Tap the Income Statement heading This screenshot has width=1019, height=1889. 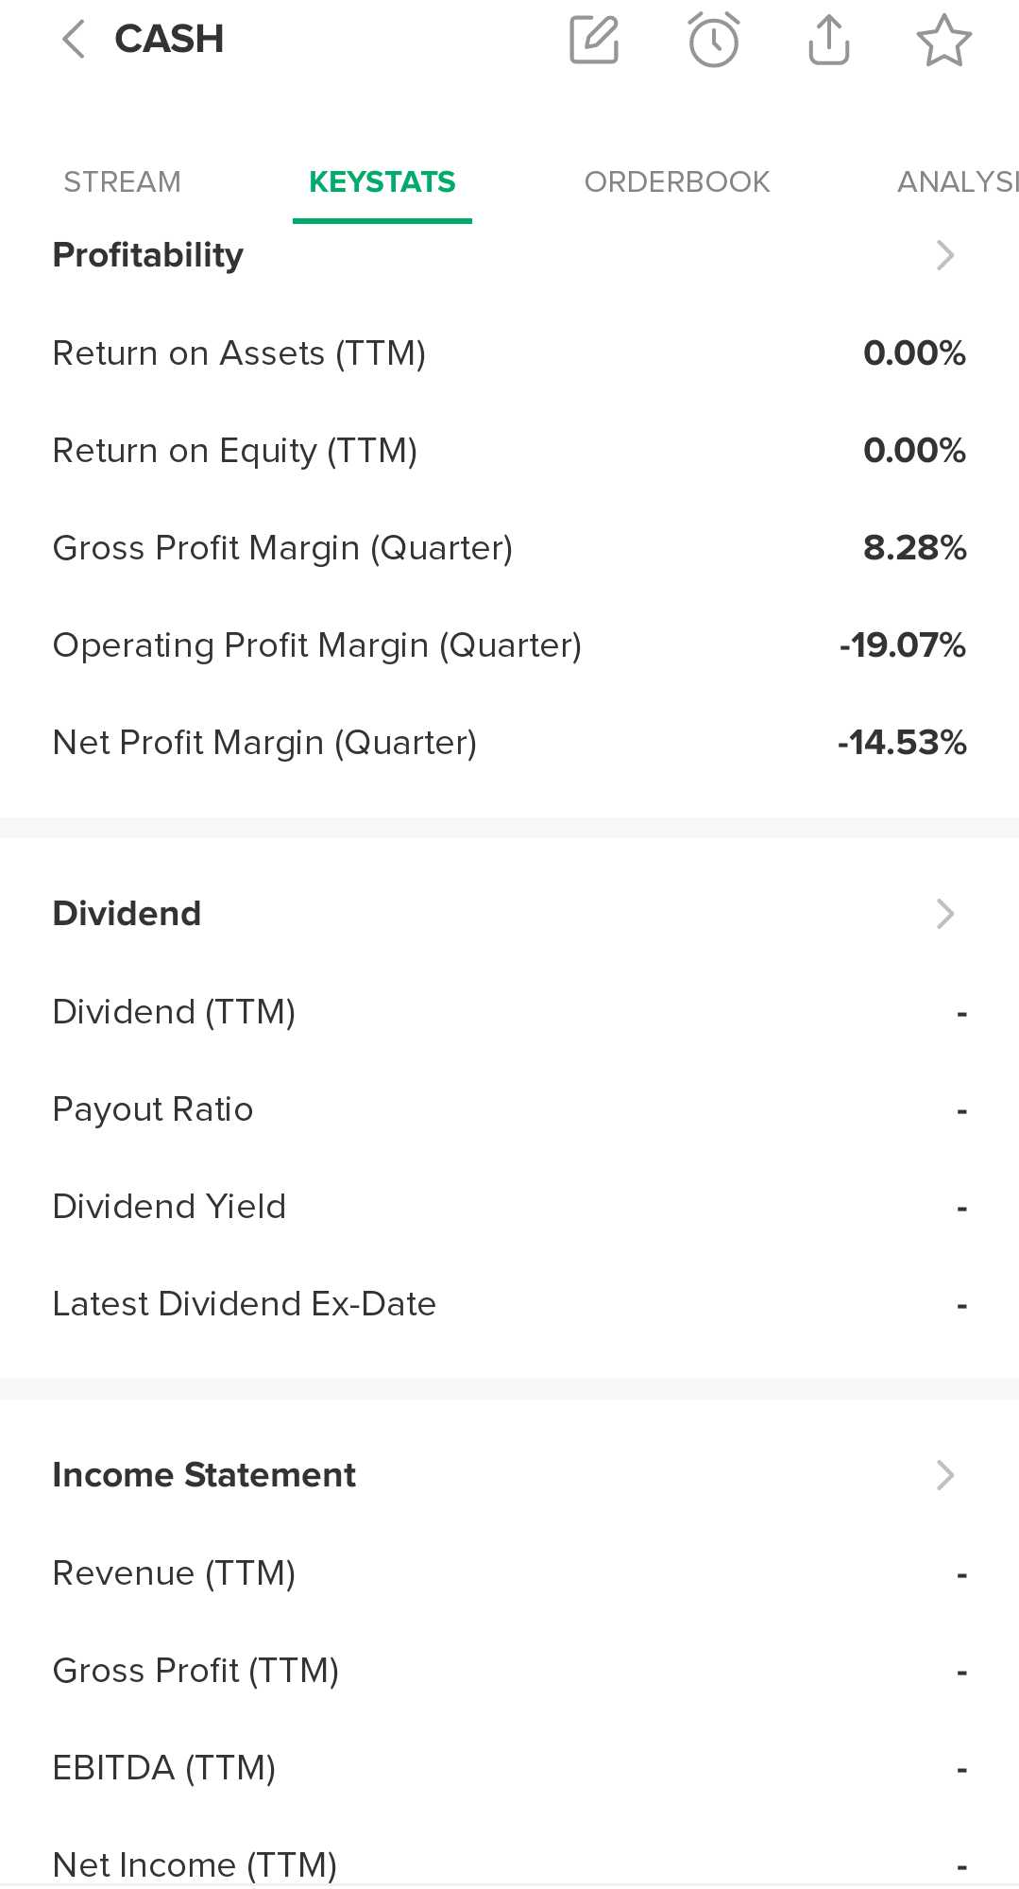click(204, 1475)
